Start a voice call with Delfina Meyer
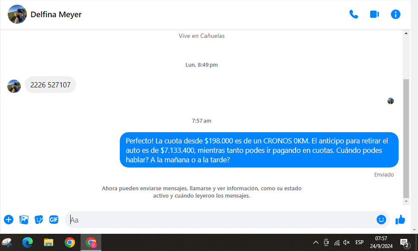 click(354, 14)
